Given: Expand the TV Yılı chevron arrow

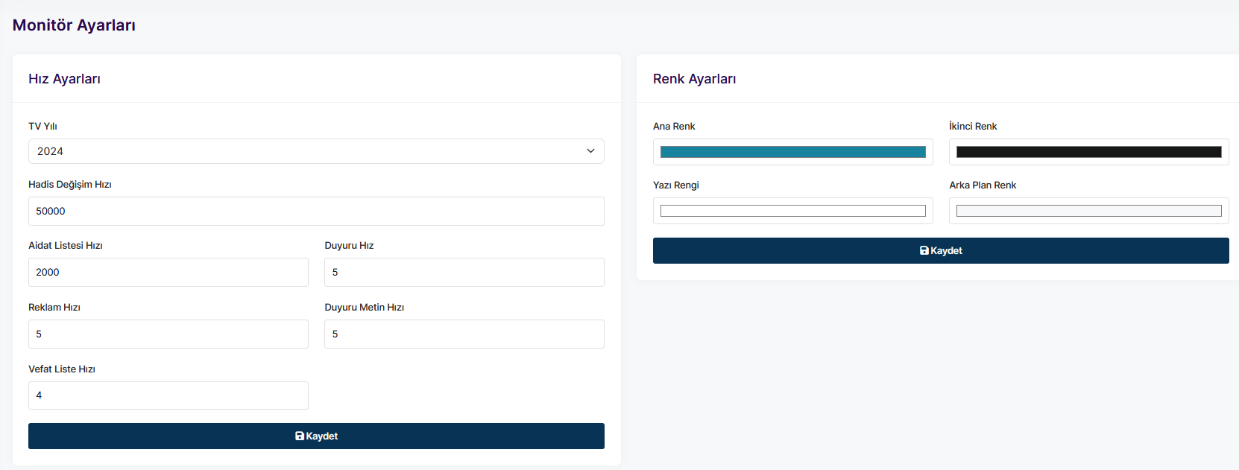Looking at the screenshot, I should [590, 151].
